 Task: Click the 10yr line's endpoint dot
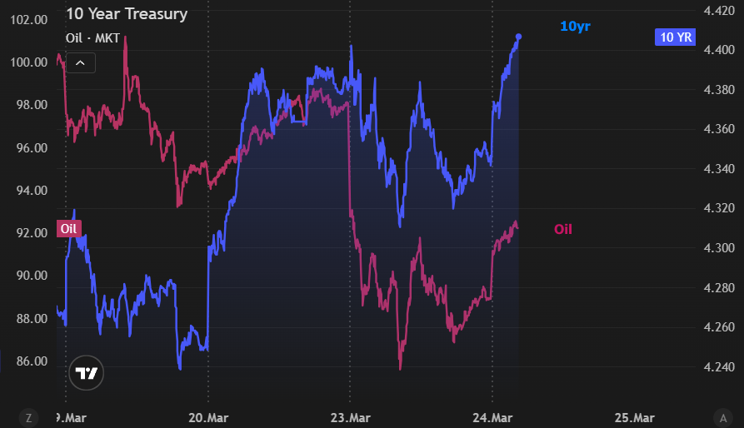519,37
